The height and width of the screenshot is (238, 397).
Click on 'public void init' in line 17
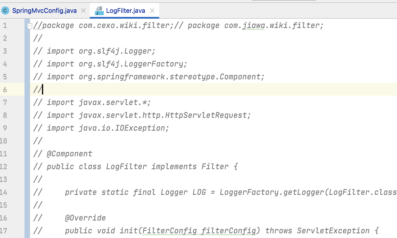[101, 231]
